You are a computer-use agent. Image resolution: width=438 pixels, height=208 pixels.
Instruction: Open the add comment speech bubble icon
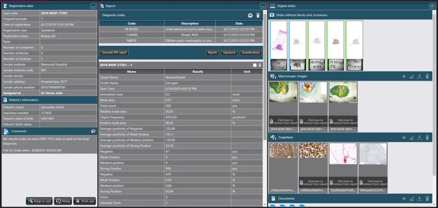coord(93,131)
